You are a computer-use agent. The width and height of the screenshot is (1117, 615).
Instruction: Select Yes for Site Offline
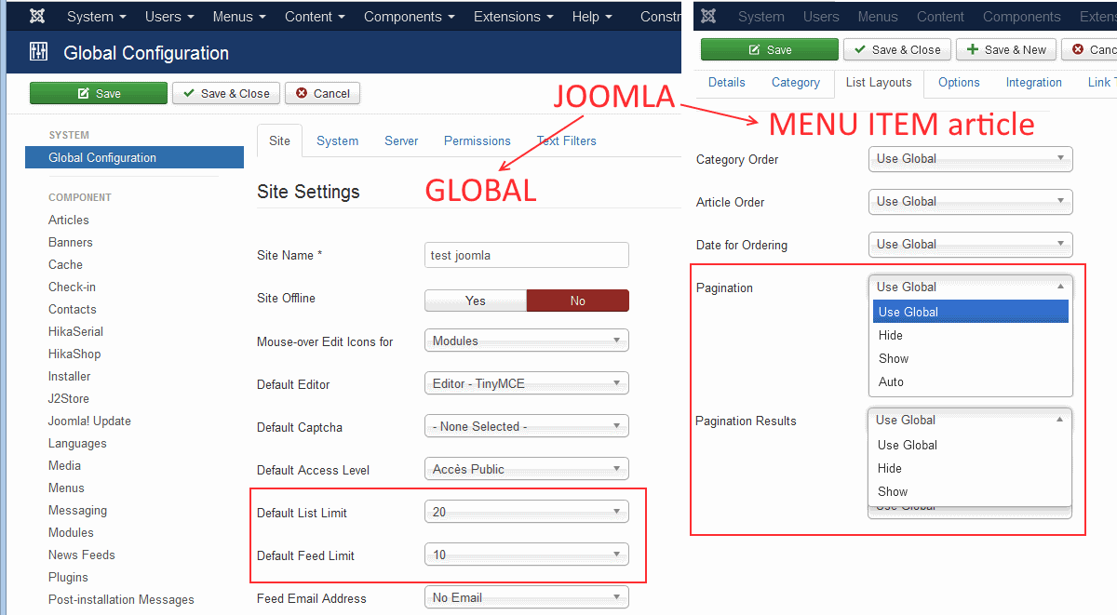pos(476,301)
